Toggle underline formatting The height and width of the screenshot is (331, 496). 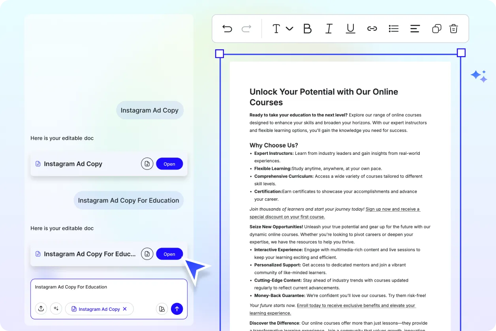coord(350,28)
